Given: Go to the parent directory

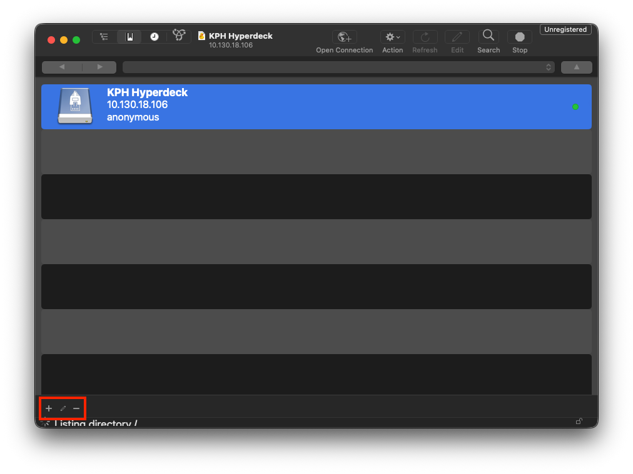Looking at the screenshot, I should click(577, 67).
